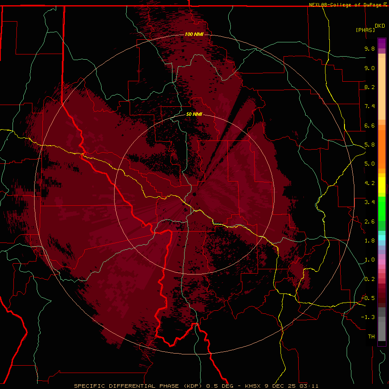The width and height of the screenshot is (389, 389).
Task: Select the 0.2 scale value
Action: click(370, 279)
